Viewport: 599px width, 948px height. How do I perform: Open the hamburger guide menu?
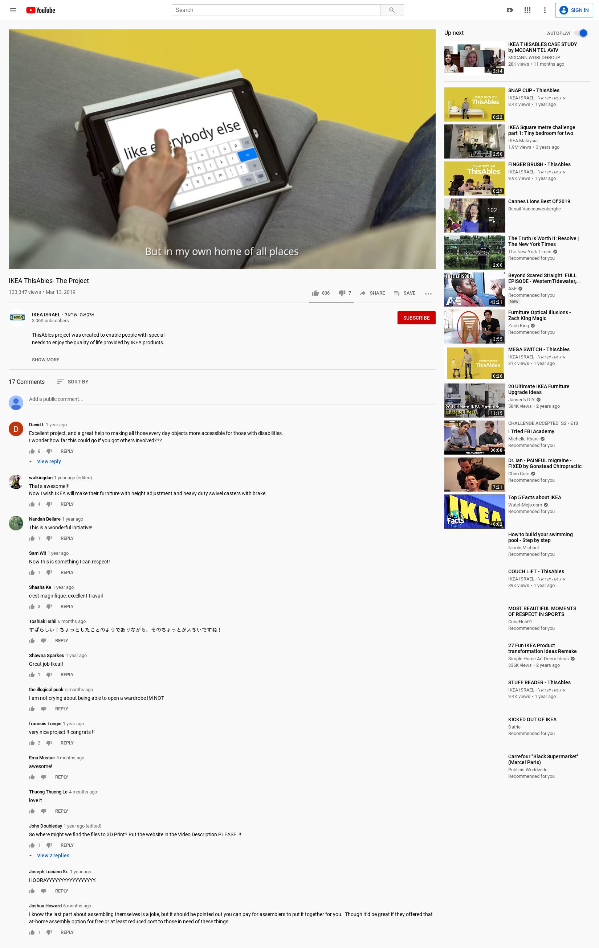tap(13, 10)
